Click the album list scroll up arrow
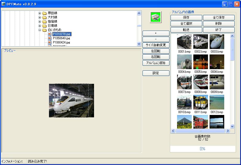241x165 pixels. pyautogui.click(x=232, y=36)
